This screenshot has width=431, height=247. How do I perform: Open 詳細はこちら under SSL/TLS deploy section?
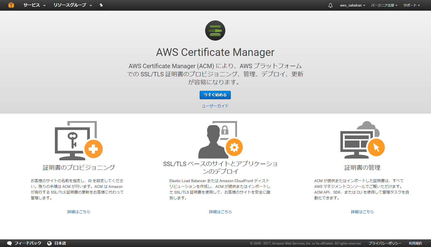(x=220, y=212)
